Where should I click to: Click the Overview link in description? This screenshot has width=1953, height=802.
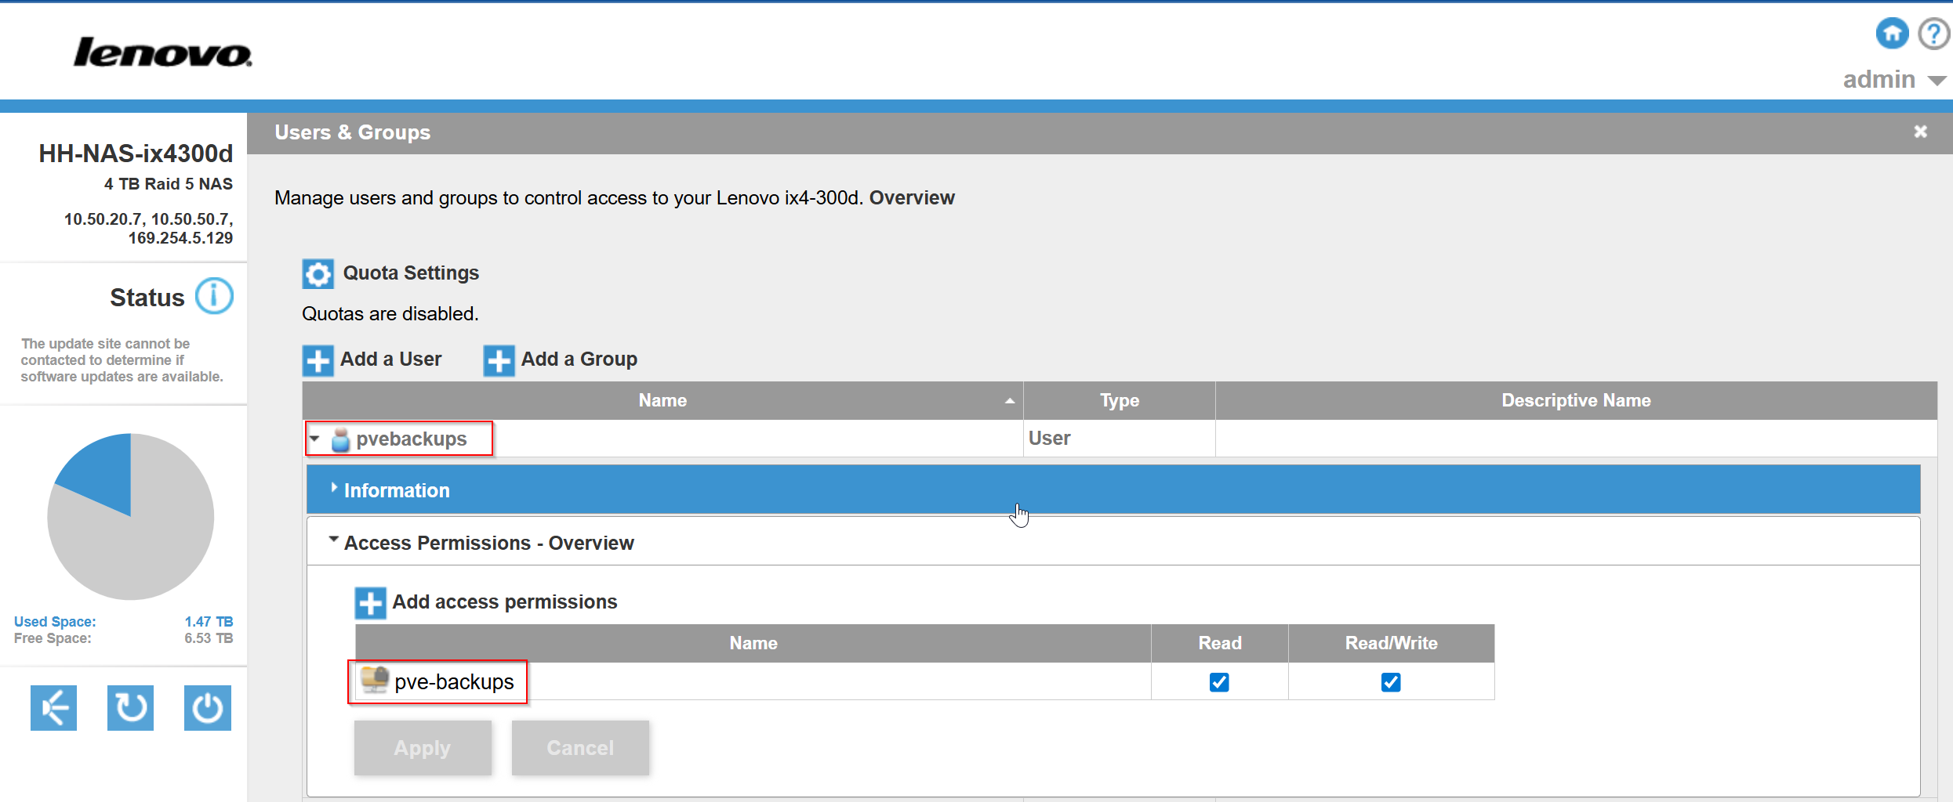[x=912, y=197]
